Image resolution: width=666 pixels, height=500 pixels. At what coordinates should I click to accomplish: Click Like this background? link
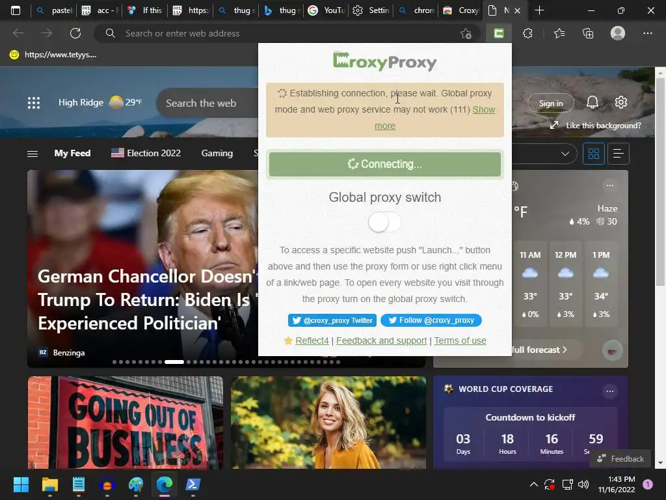pyautogui.click(x=595, y=126)
